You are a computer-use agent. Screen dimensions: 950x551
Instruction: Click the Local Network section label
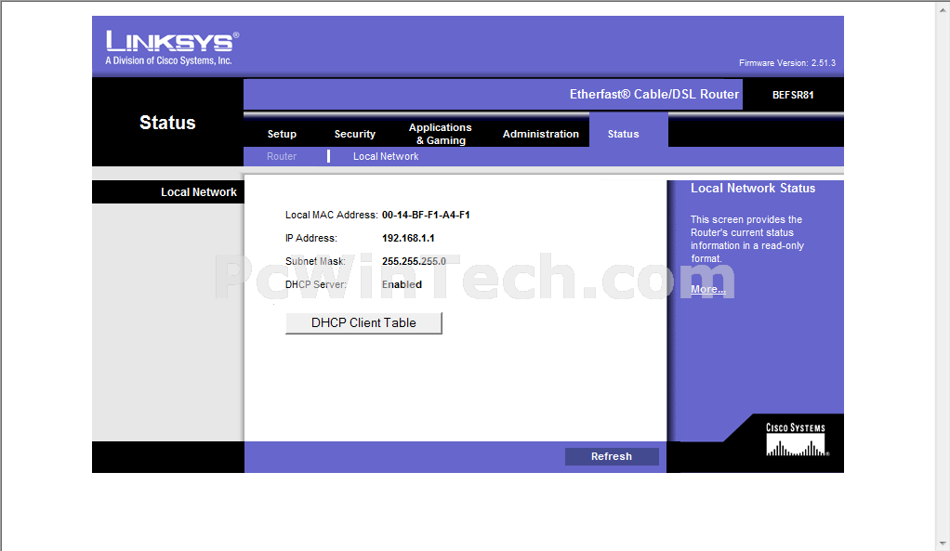coord(199,192)
